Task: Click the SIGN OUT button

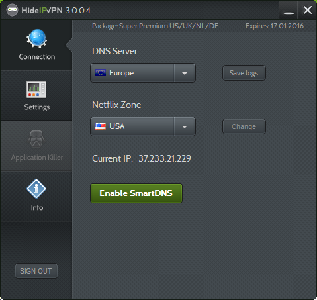Action: (36, 271)
